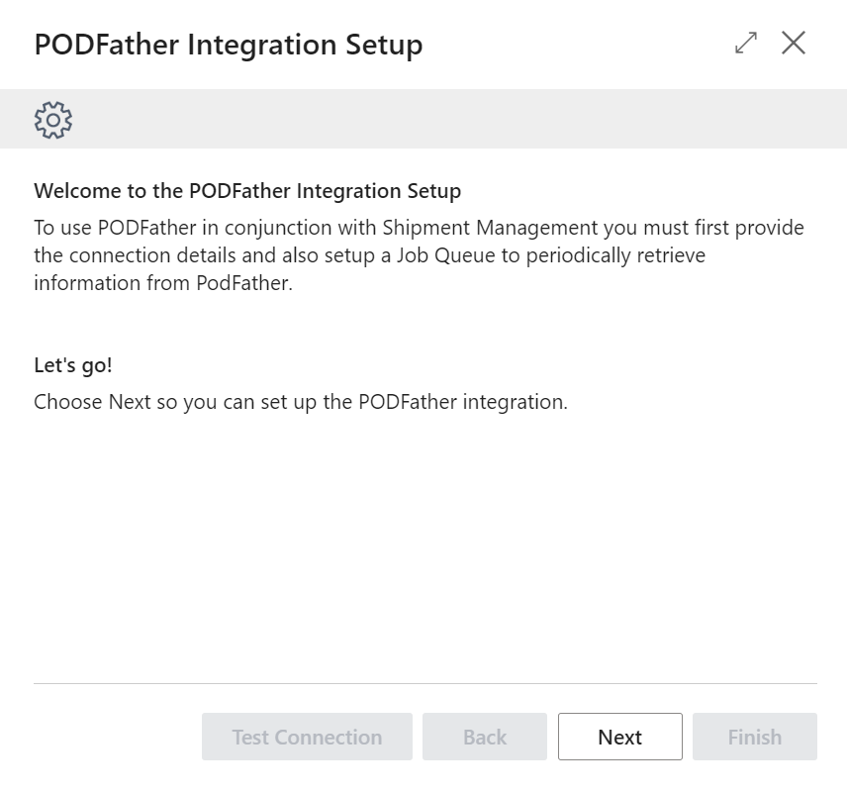This screenshot has width=847, height=794.
Task: Click the divider line above the buttons
Action: (423, 683)
